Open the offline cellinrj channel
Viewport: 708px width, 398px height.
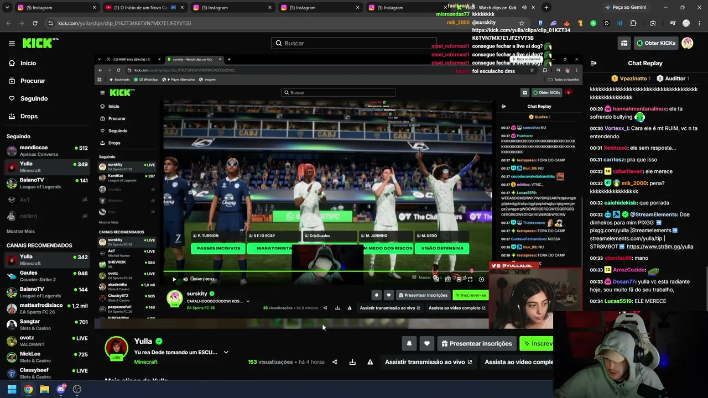click(47, 216)
